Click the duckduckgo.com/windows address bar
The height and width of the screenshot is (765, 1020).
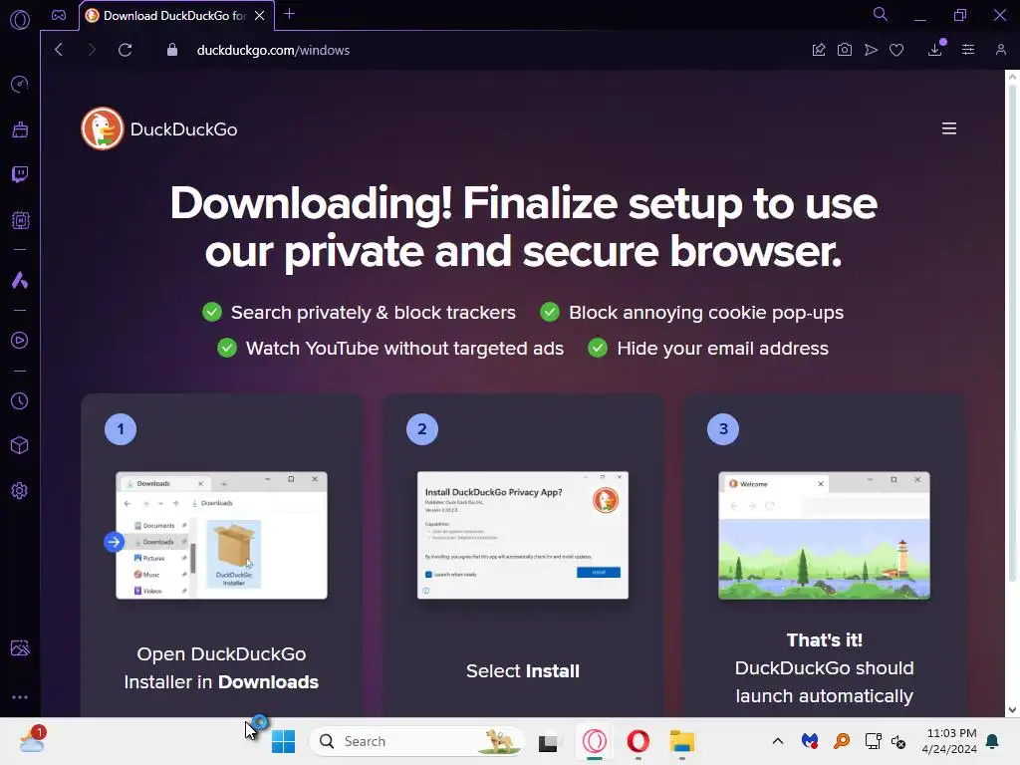coord(273,50)
